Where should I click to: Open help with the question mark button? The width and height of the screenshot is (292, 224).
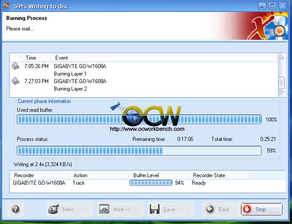coord(15,209)
